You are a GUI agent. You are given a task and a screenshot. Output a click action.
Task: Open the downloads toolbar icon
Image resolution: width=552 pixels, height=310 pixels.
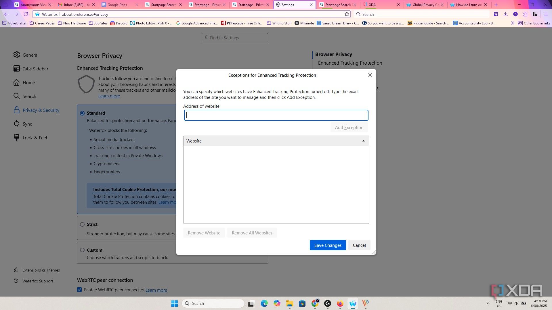pyautogui.click(x=505, y=14)
